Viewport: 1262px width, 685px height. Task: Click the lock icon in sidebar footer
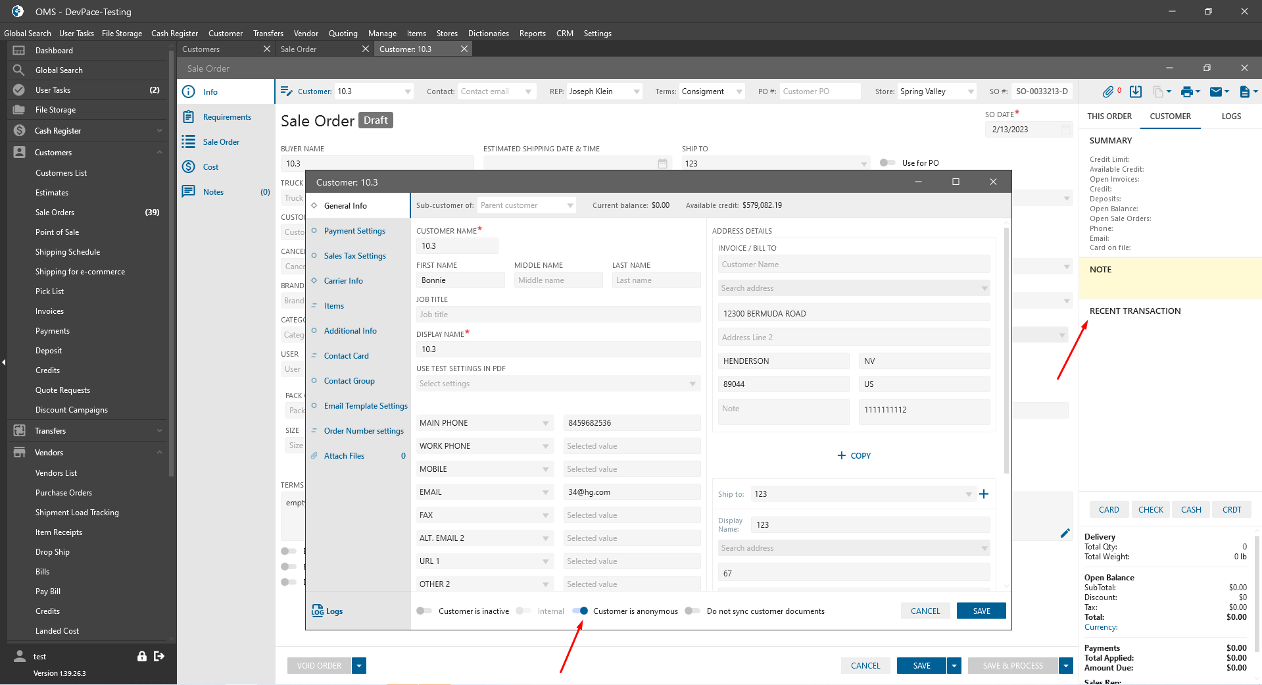point(141,656)
